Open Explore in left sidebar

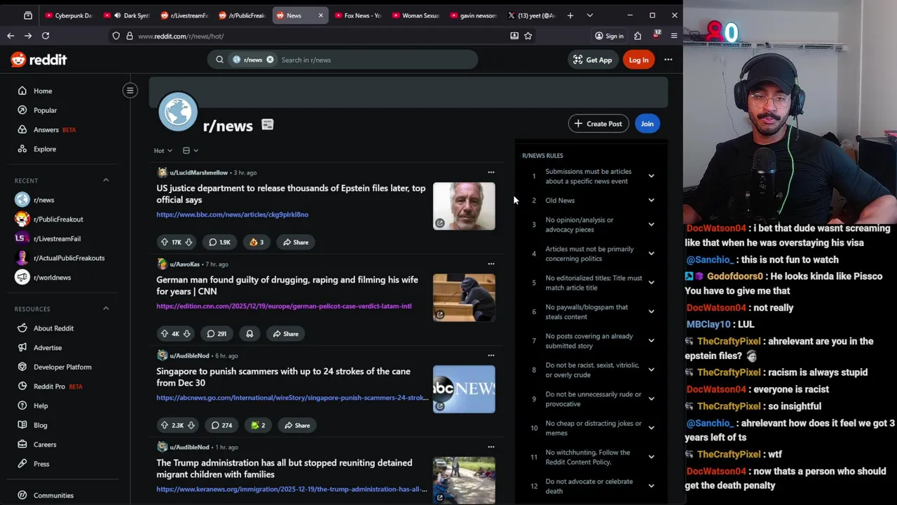45,149
